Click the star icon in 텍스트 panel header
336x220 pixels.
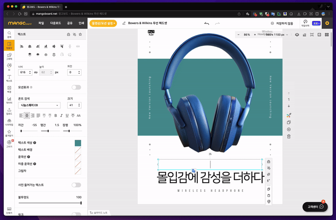(80, 34)
